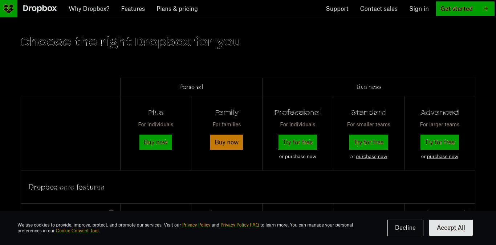
Task: Click the Advanced plan title
Action: point(440,112)
